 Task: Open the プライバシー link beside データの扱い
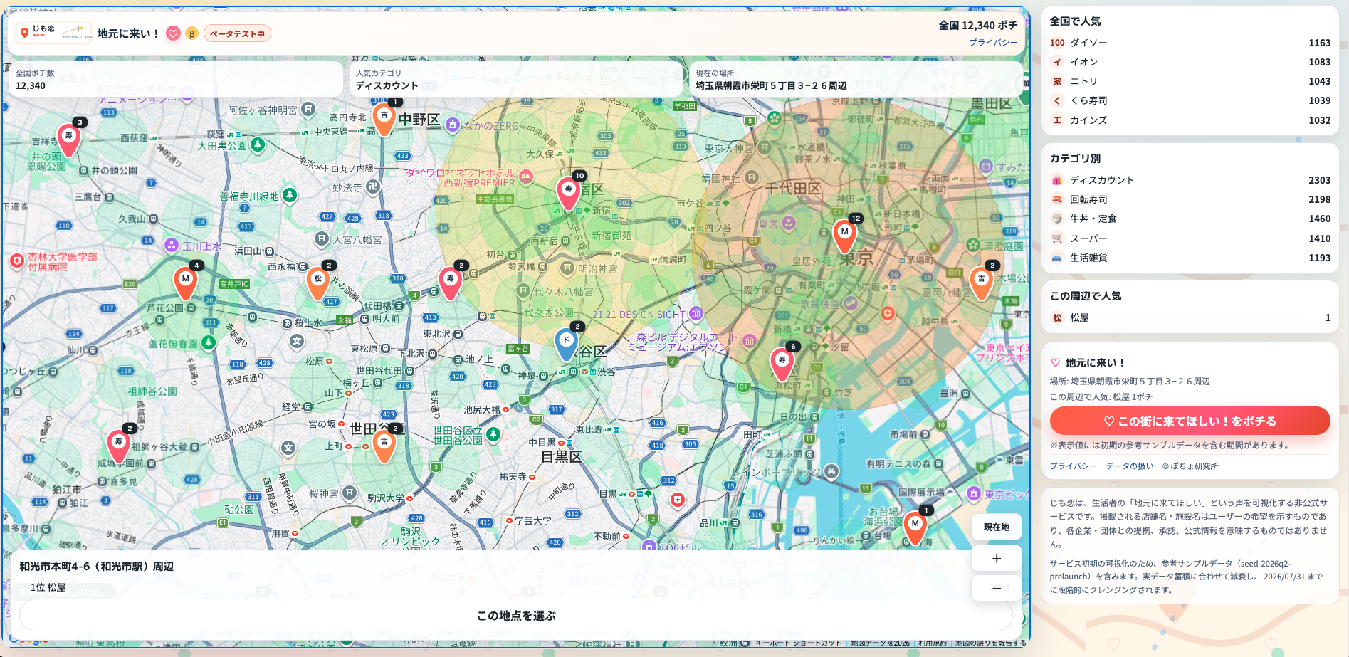point(1074,466)
